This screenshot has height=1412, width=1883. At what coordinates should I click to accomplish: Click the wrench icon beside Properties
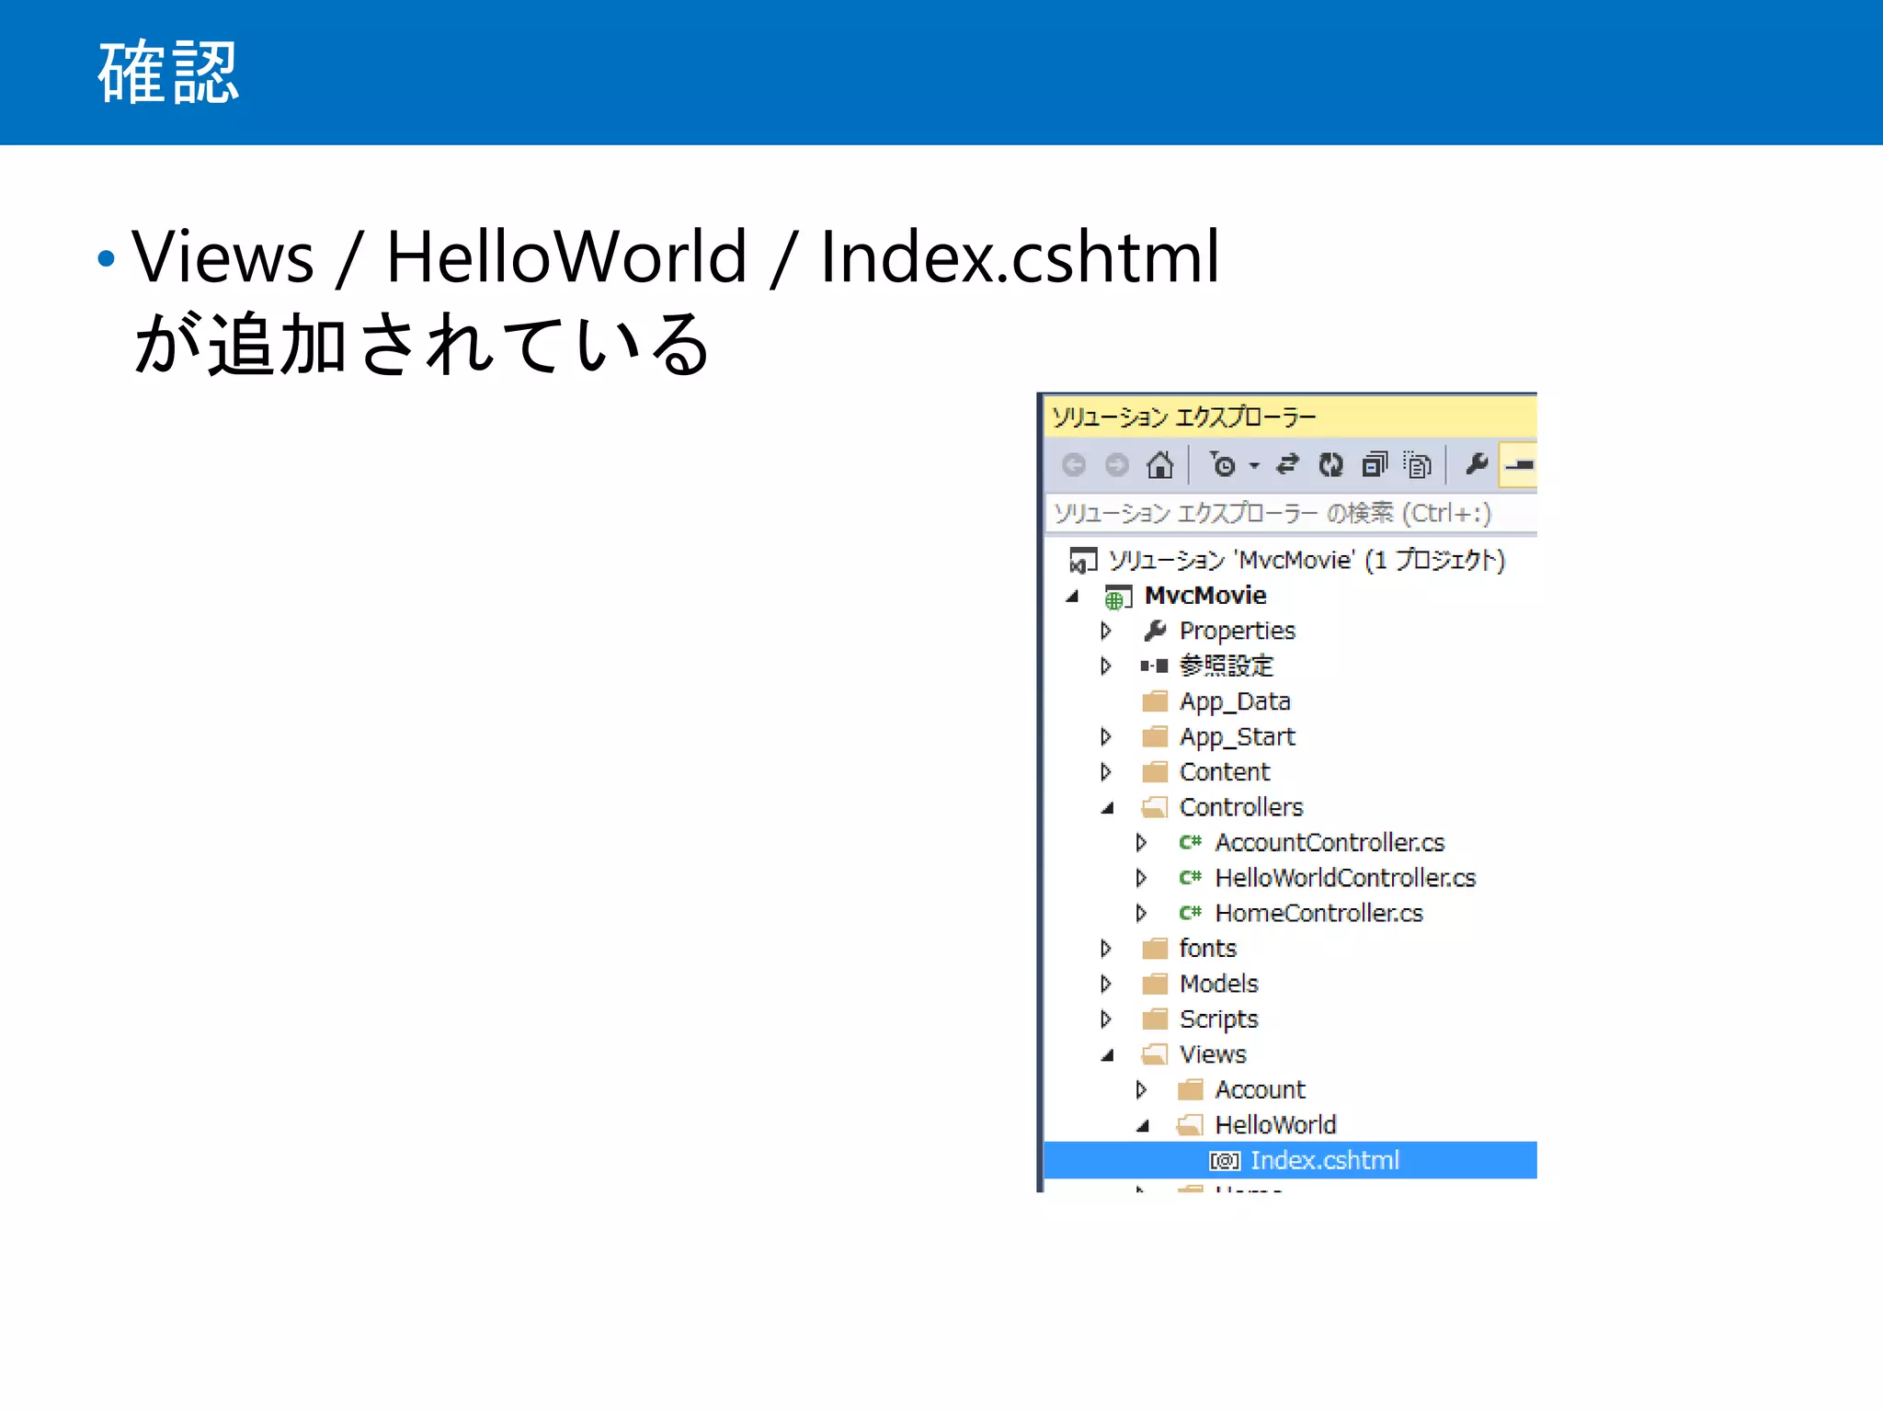pyautogui.click(x=1155, y=631)
